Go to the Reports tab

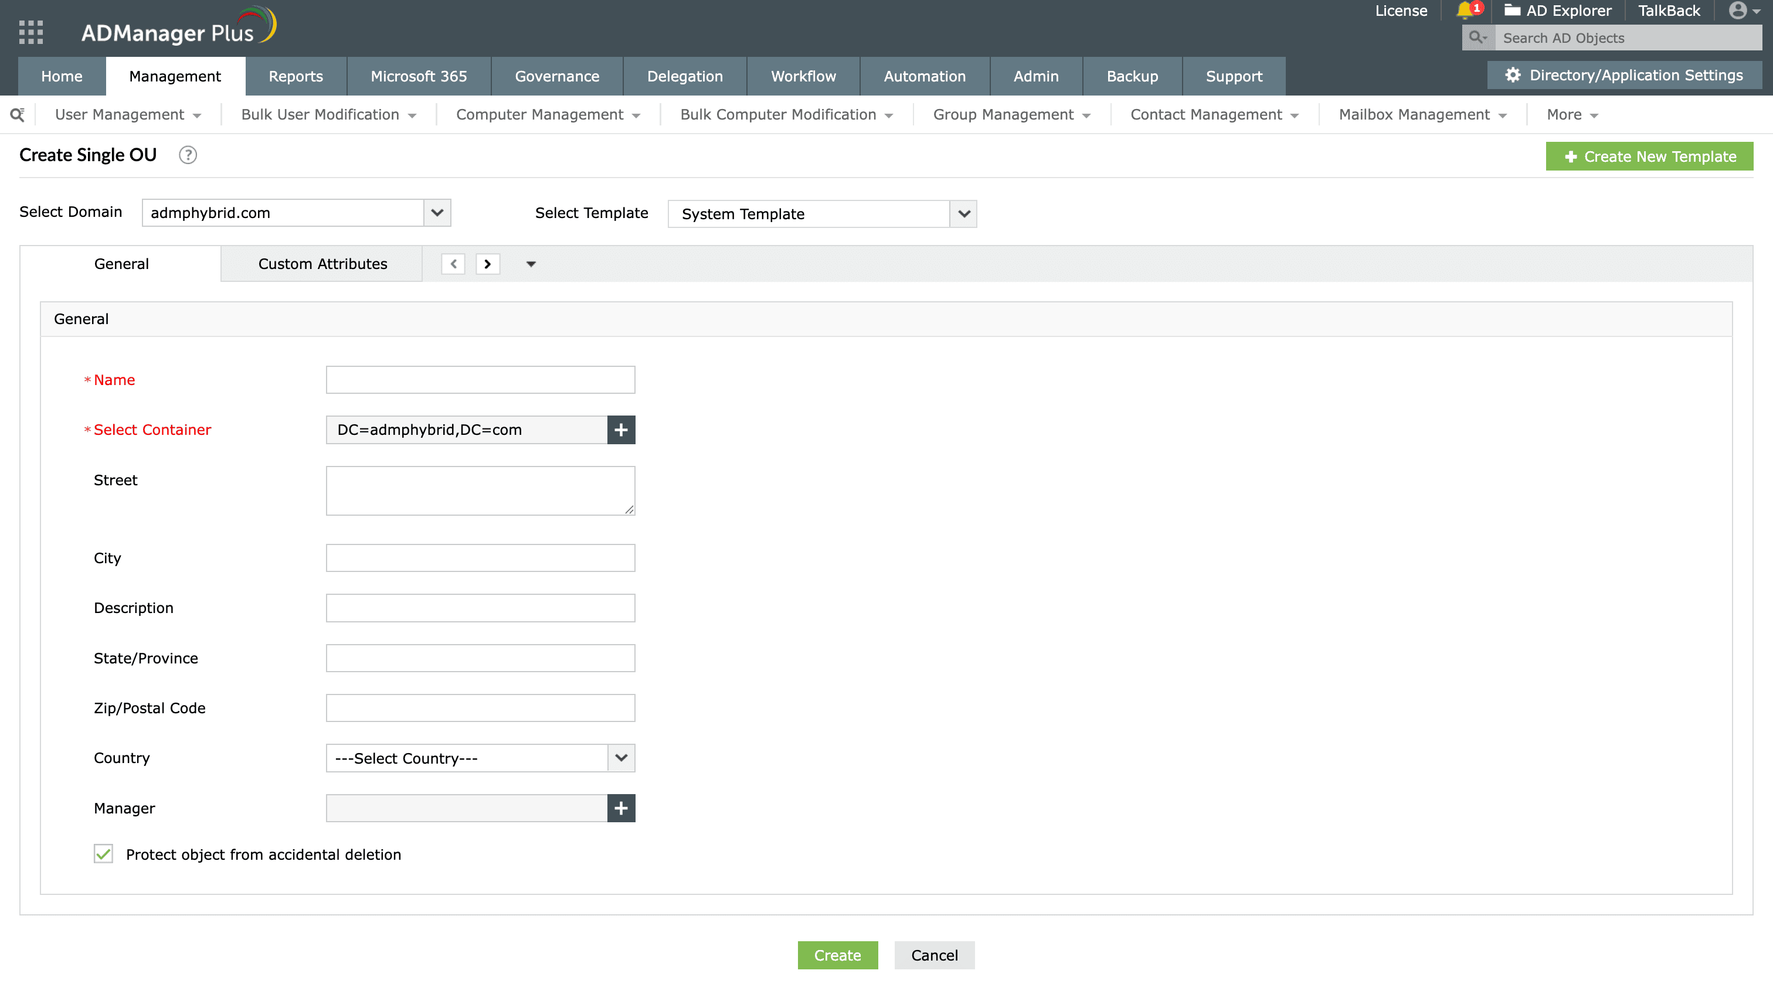pyautogui.click(x=295, y=76)
